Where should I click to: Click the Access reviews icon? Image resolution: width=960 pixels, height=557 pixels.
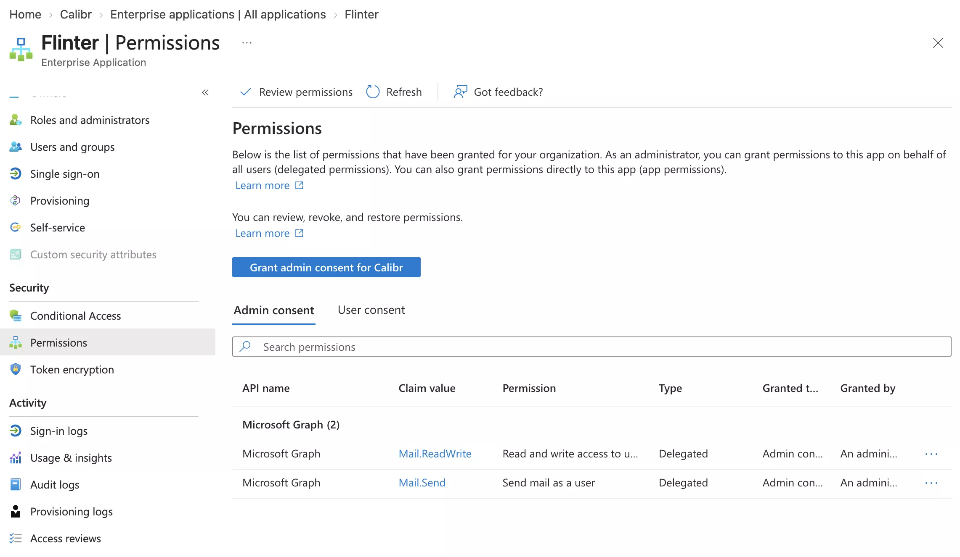click(16, 539)
